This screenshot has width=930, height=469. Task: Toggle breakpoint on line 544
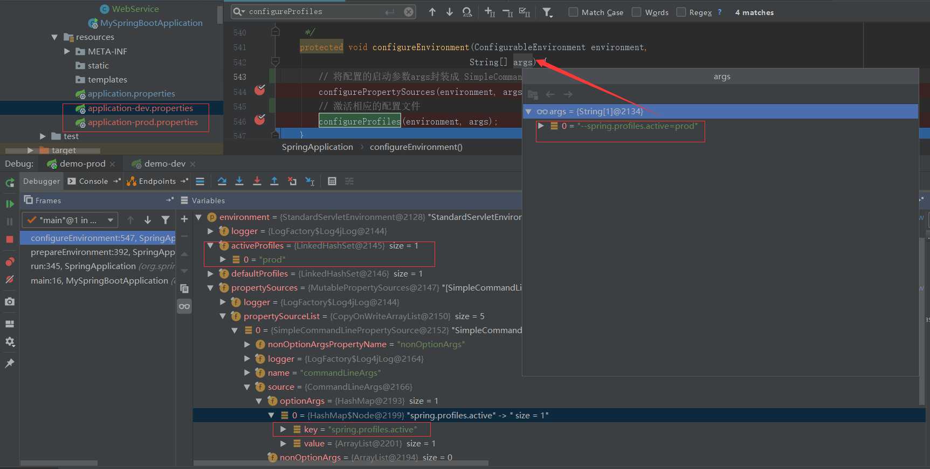pyautogui.click(x=260, y=90)
